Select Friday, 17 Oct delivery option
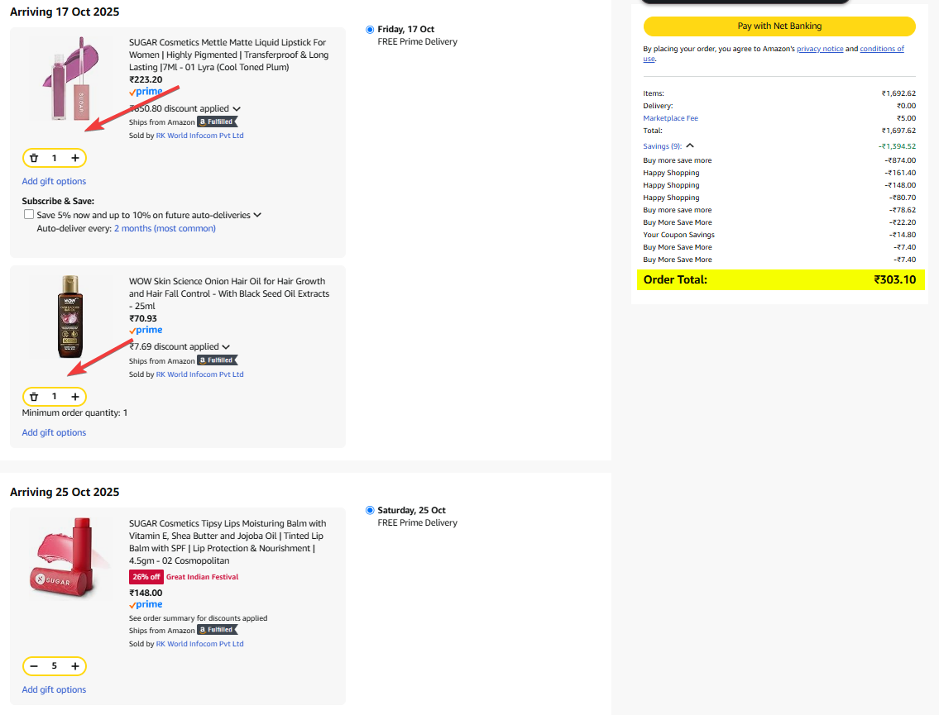 click(x=370, y=30)
